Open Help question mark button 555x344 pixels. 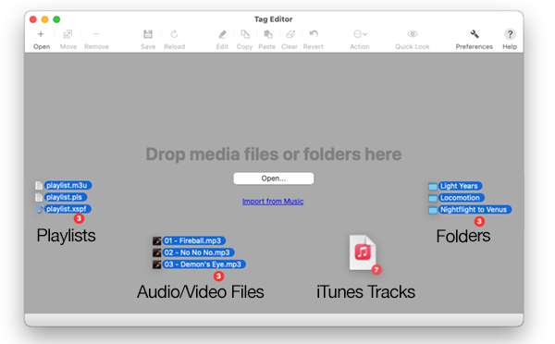[510, 34]
